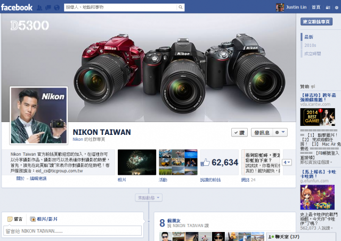This screenshot has width=341, height=241.
Task: Select 最新 in the timeline navigator
Action: pyautogui.click(x=308, y=37)
